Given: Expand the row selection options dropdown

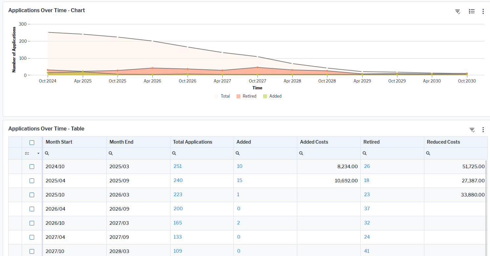Looking at the screenshot, I should pos(38,153).
